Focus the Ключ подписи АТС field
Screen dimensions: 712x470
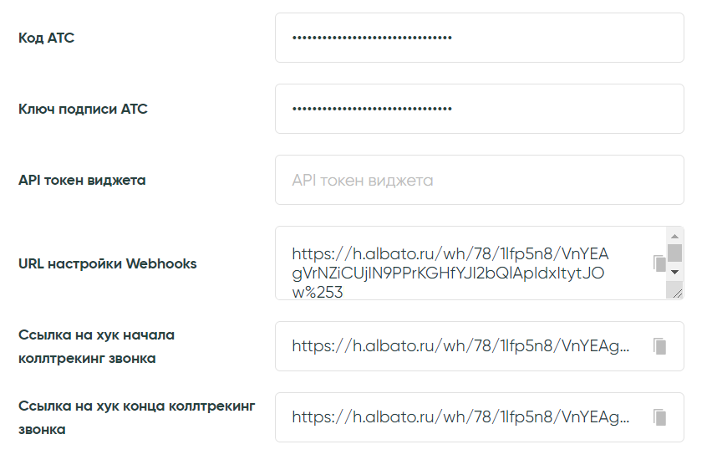[x=479, y=109]
